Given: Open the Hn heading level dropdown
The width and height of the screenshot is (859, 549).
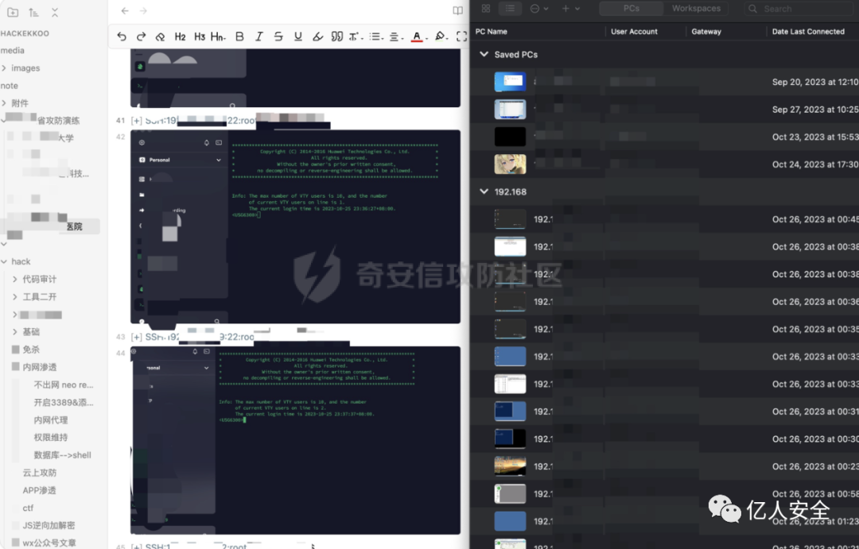Looking at the screenshot, I should (x=218, y=37).
